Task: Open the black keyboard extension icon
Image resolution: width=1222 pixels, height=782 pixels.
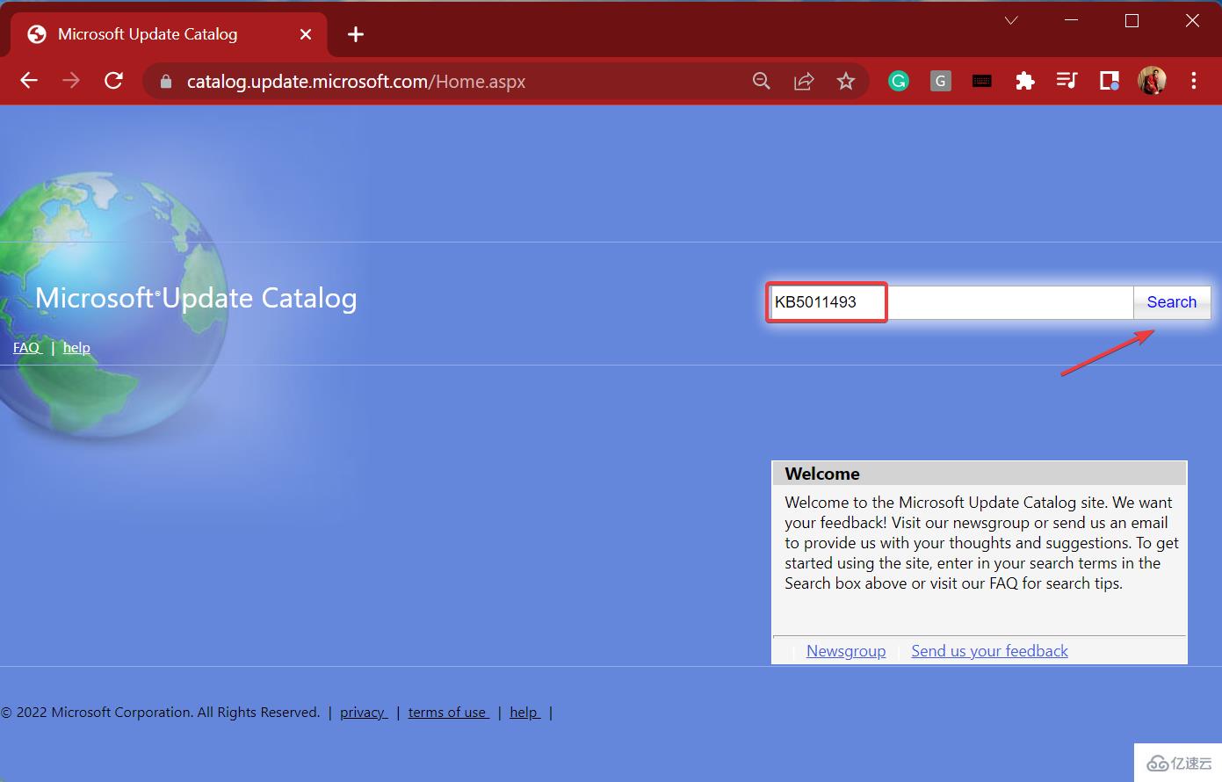Action: (x=982, y=81)
